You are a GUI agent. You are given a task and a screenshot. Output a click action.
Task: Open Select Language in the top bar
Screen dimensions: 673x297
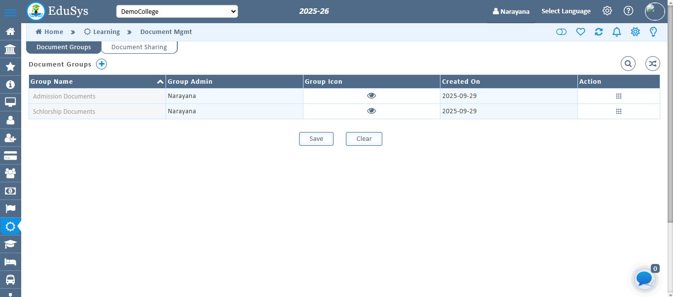tap(566, 11)
